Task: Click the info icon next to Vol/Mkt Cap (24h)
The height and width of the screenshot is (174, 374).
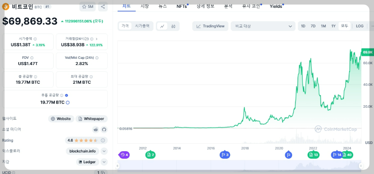Action: [97, 58]
